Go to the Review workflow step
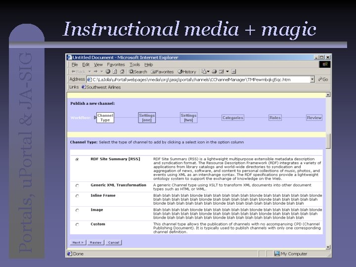 click(314, 118)
